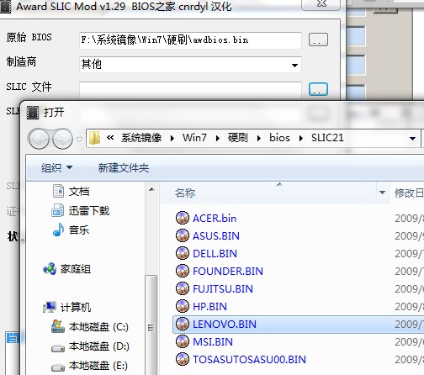Select 计算机 in the navigation pane

[x=76, y=307]
